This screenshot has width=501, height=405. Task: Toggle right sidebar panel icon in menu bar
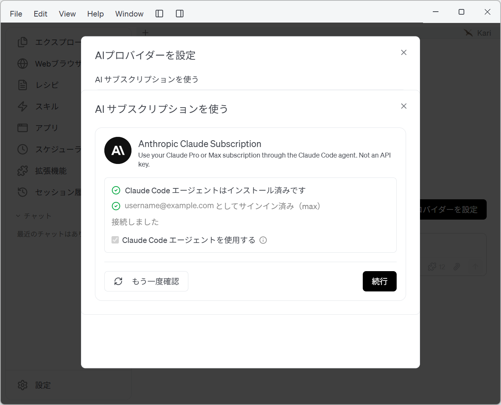tap(180, 14)
